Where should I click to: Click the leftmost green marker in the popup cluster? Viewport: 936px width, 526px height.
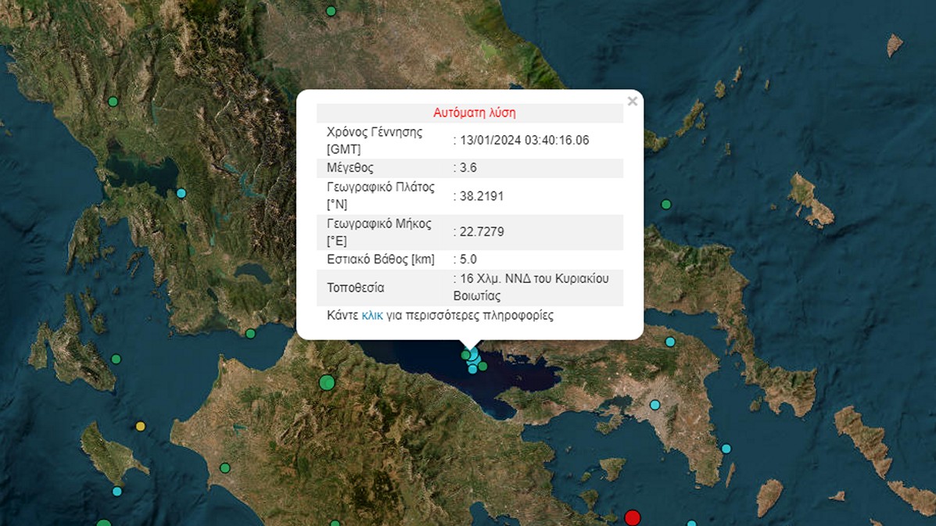(x=465, y=355)
